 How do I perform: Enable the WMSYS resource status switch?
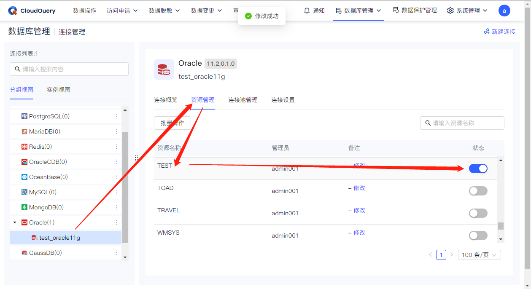point(478,235)
